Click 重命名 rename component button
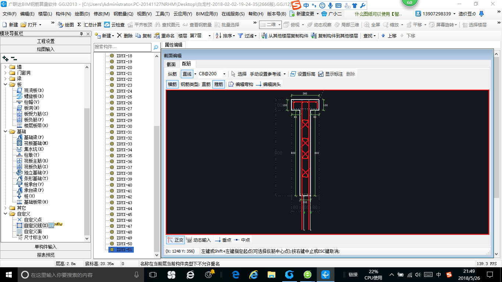Screen dimensions: 502x282 [x=164, y=36]
